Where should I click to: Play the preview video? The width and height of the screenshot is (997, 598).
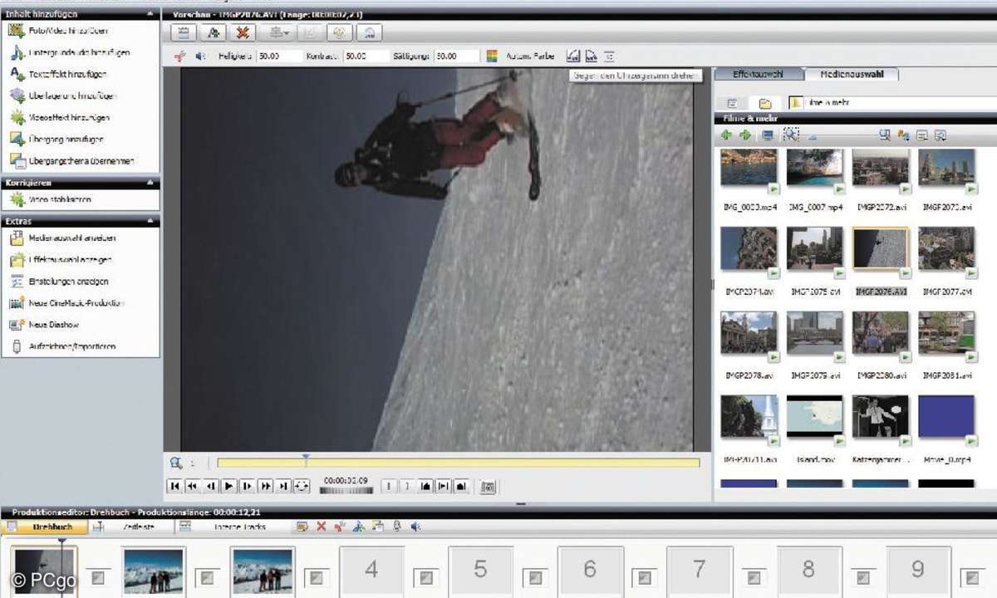229,486
